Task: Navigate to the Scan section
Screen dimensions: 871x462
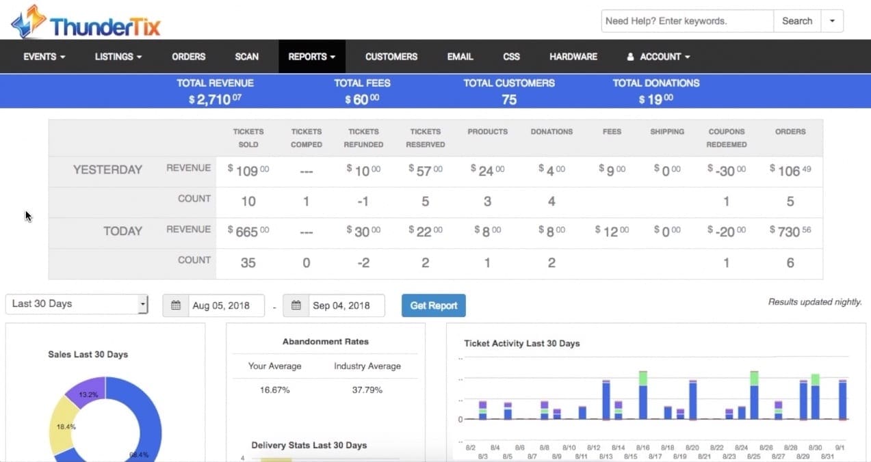Action: point(246,57)
